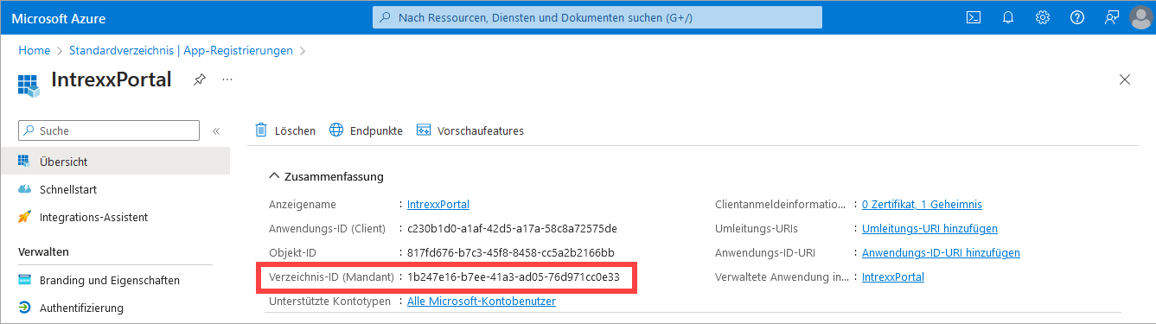Click the Verwalten section heading
The height and width of the screenshot is (324, 1156).
44,252
